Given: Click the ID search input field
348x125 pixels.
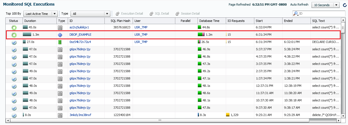Looking at the screenshot, I should pyautogui.click(x=321, y=13).
